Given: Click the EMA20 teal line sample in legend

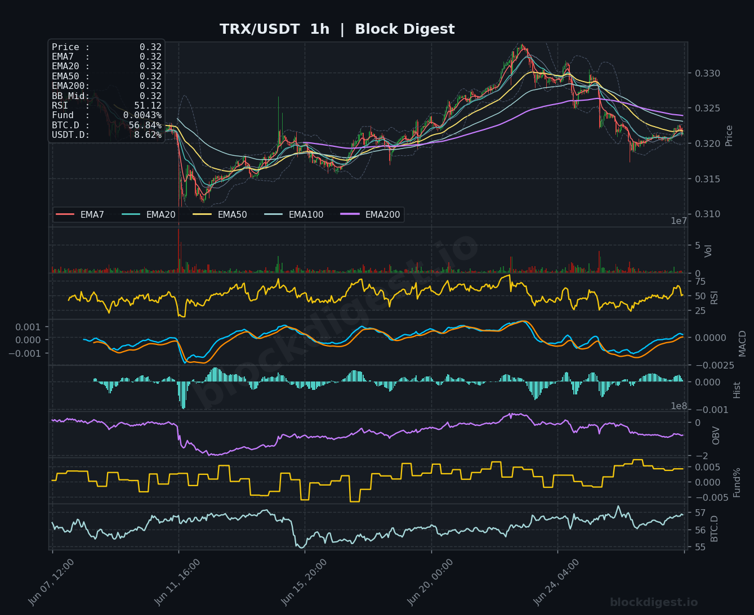Looking at the screenshot, I should click(x=131, y=214).
